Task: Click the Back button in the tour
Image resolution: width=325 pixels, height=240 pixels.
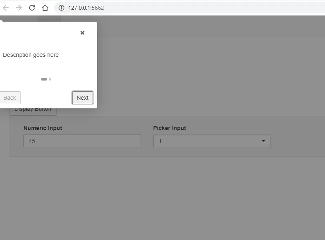Action: pyautogui.click(x=10, y=98)
